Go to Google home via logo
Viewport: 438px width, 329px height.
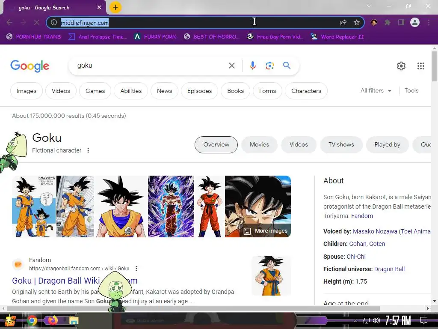pyautogui.click(x=30, y=66)
